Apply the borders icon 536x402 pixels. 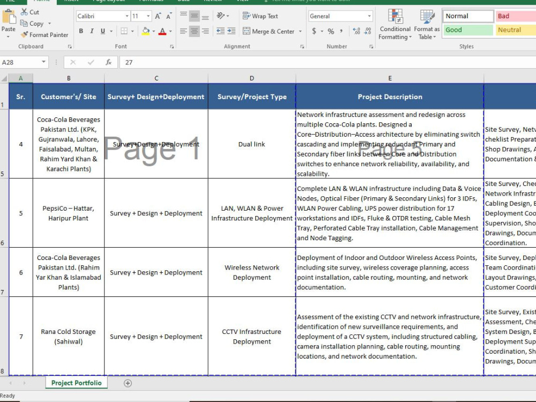[x=124, y=31]
